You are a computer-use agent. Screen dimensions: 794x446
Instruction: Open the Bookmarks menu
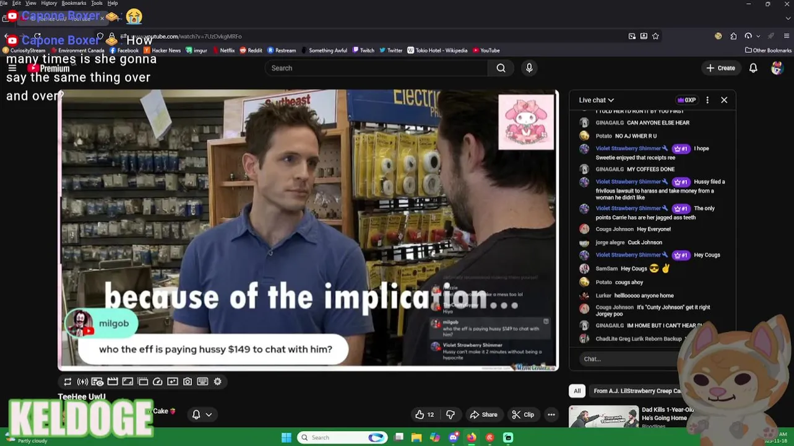tap(74, 3)
